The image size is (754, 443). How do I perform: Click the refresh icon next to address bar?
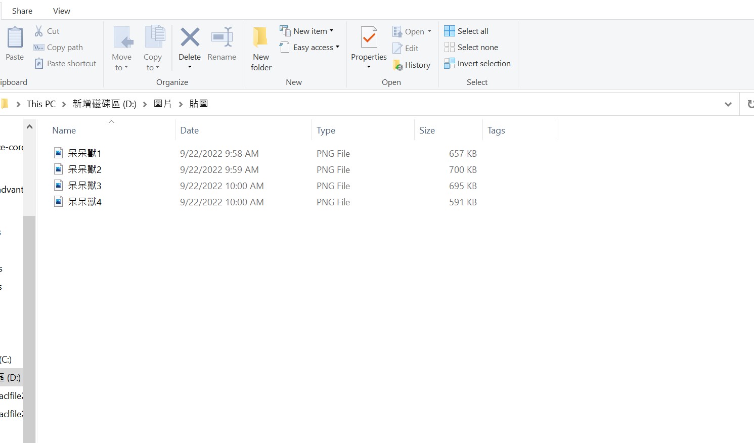[750, 104]
